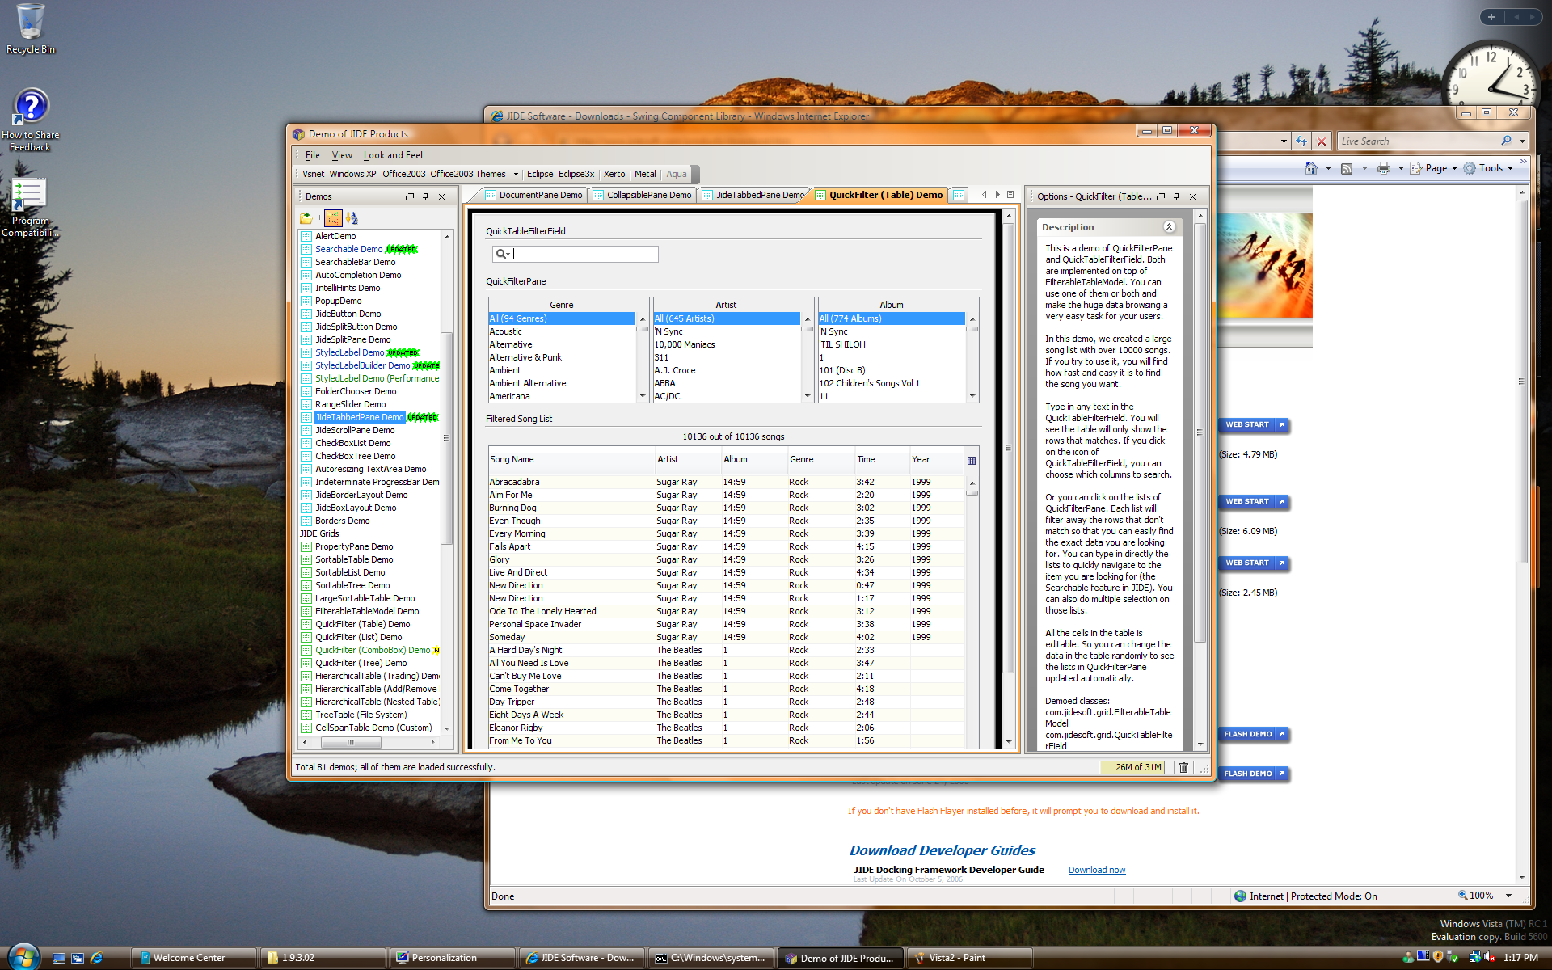This screenshot has width=1552, height=970.
Task: Close the Demos panel with its X icon
Action: click(441, 196)
